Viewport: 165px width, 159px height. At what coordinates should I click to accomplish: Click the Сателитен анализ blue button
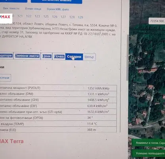coord(56,1)
